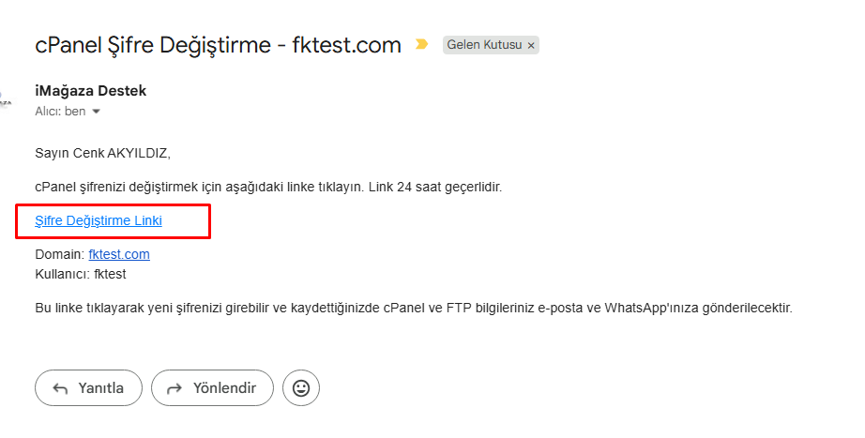Click the sender name iMağaza Destek
The width and height of the screenshot is (865, 438).
pyautogui.click(x=90, y=91)
